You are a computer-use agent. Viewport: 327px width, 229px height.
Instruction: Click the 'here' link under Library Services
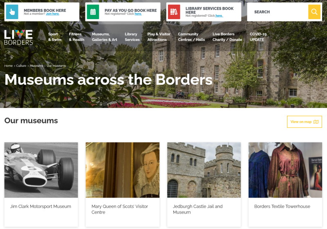point(219,15)
